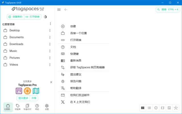
Task: Choose the 创建 menu entry
Action: coord(84,26)
